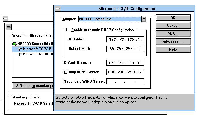Enable Automatic DHCP Configuration checkbox
Image resolution: width=197 pixels, height=116 pixels.
(x=68, y=30)
